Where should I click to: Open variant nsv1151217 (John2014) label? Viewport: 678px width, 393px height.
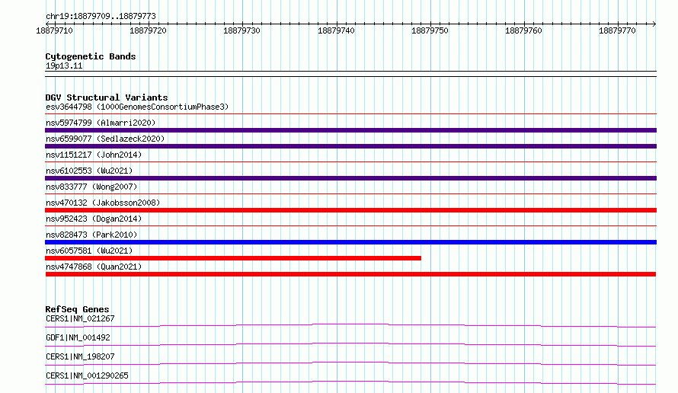point(94,155)
